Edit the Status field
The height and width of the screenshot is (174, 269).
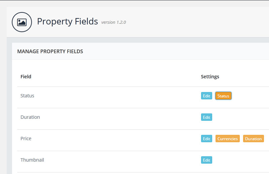tap(206, 96)
